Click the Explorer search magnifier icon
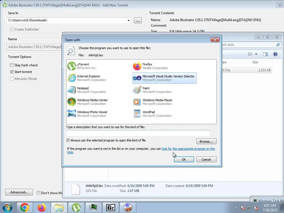This screenshot has width=284, height=213. 278,45
